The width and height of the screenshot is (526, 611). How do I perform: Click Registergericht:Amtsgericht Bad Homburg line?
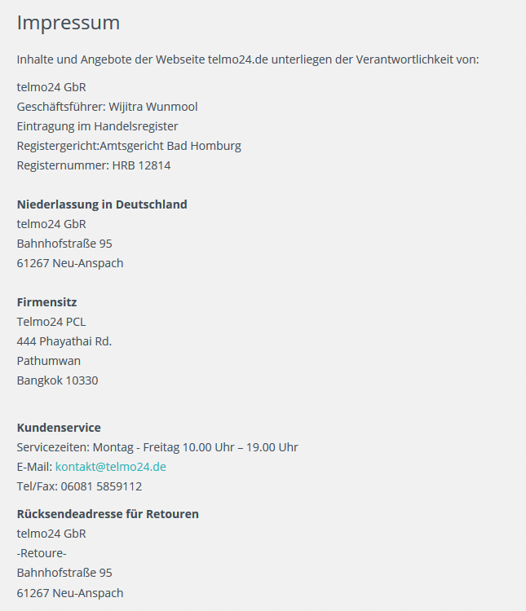pyautogui.click(x=129, y=146)
